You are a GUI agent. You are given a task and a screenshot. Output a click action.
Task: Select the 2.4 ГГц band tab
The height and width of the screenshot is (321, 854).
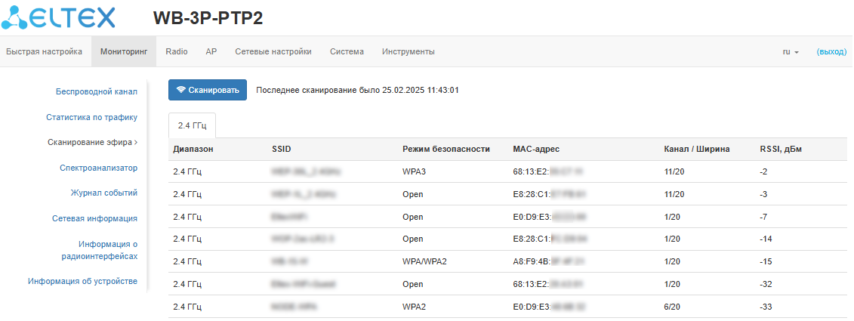coord(192,125)
